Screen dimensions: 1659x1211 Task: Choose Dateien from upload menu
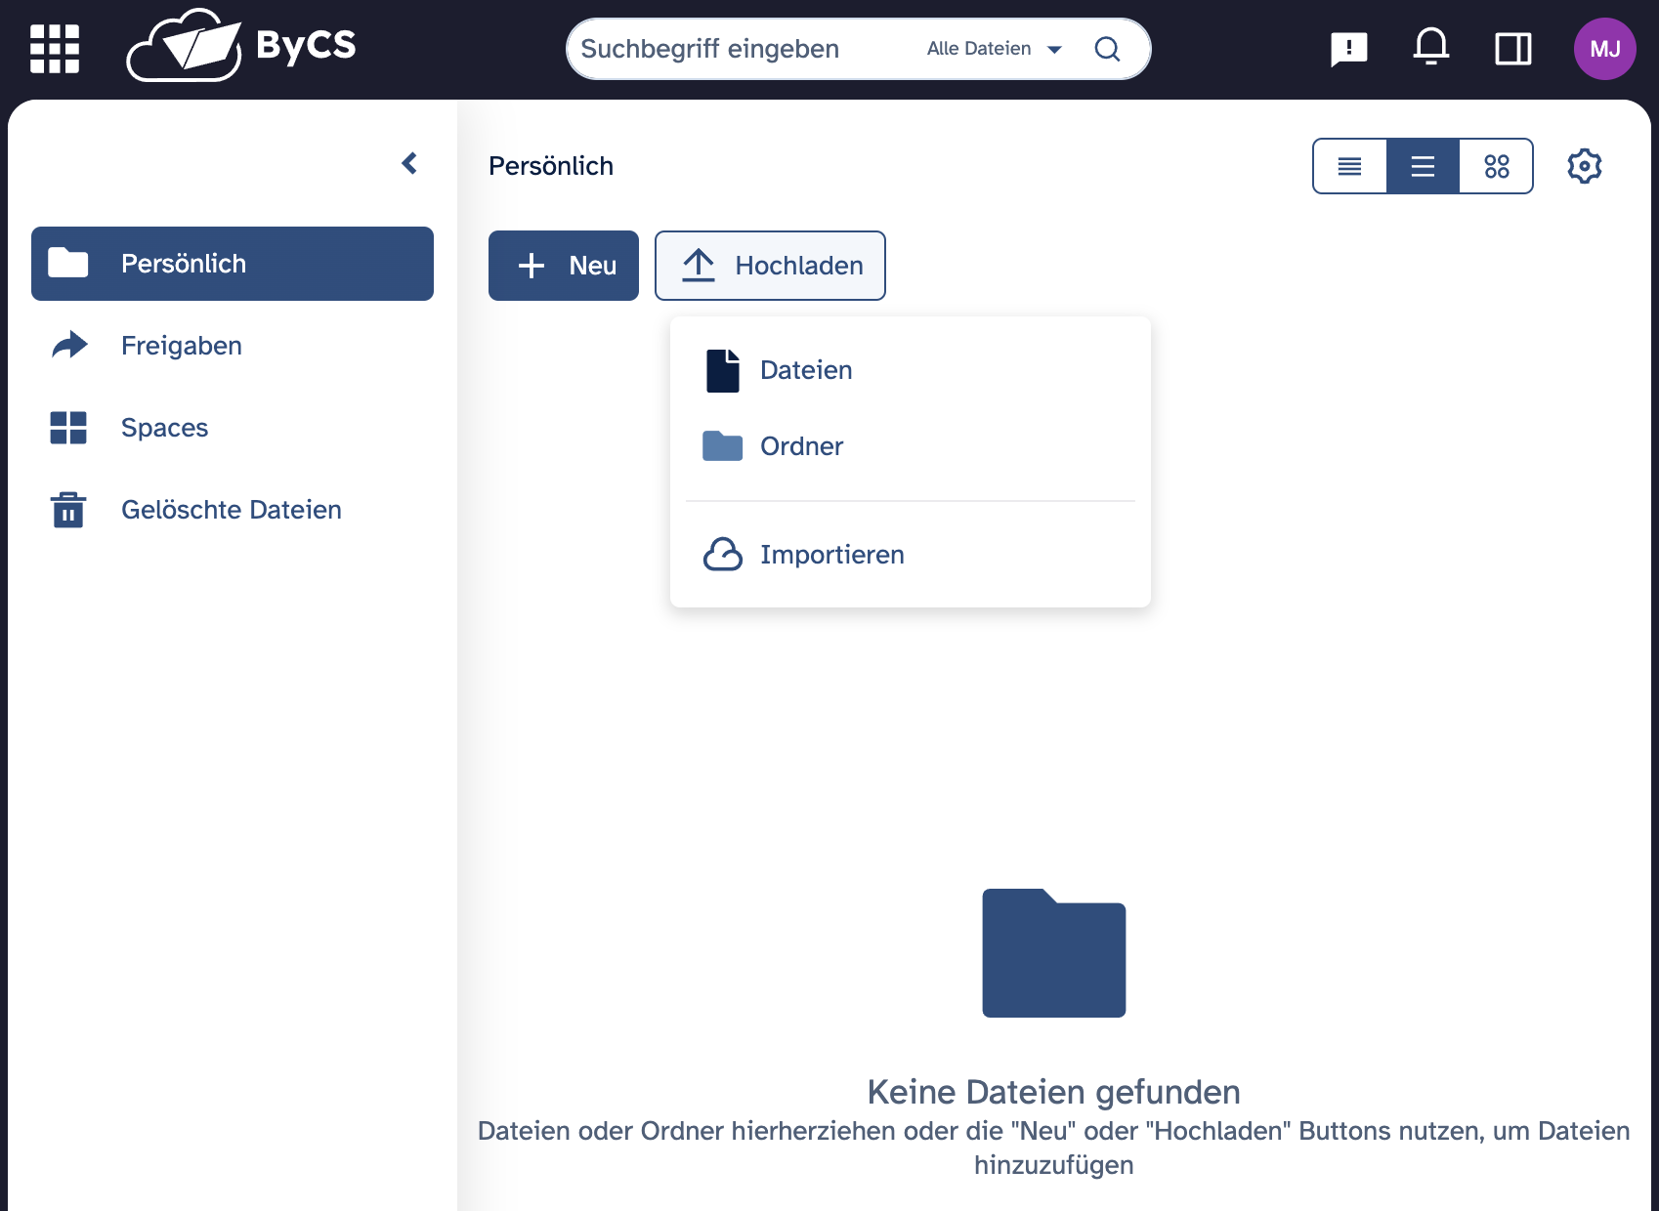[x=805, y=370]
